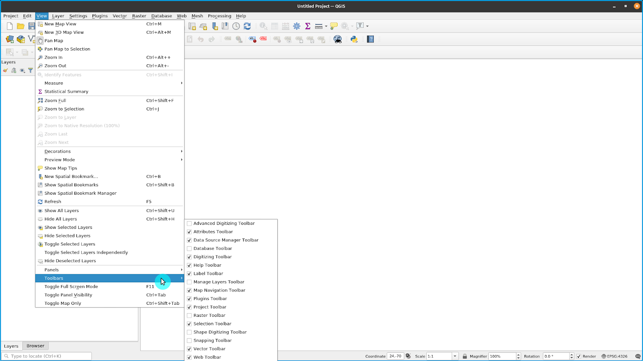
Task: Enable the Advanced Digitizing Toolbar checkbox
Action: pyautogui.click(x=189, y=223)
